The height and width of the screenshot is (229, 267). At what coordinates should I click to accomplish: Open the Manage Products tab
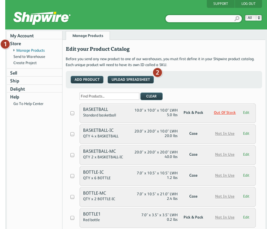(x=88, y=36)
